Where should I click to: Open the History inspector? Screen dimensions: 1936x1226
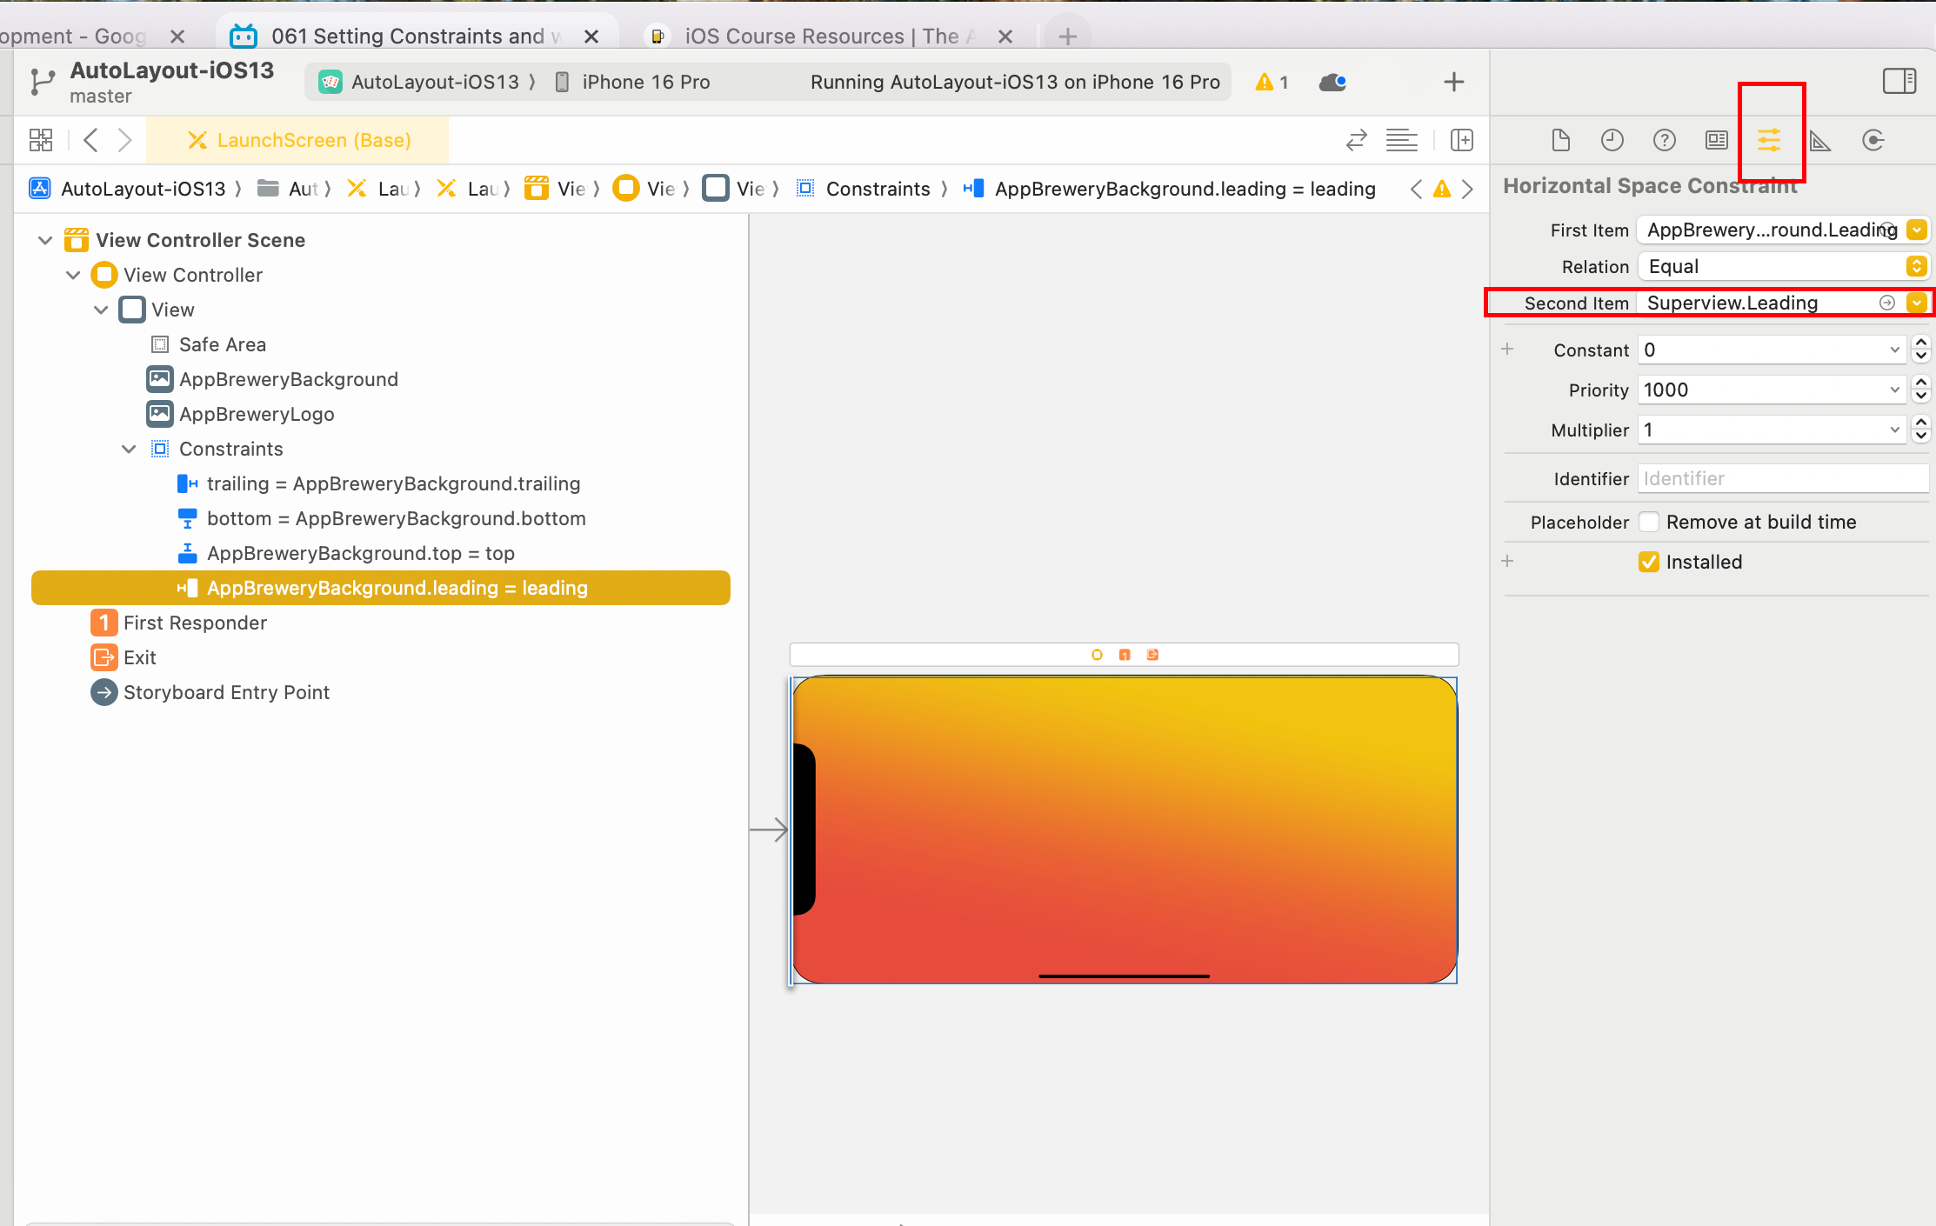(1612, 140)
